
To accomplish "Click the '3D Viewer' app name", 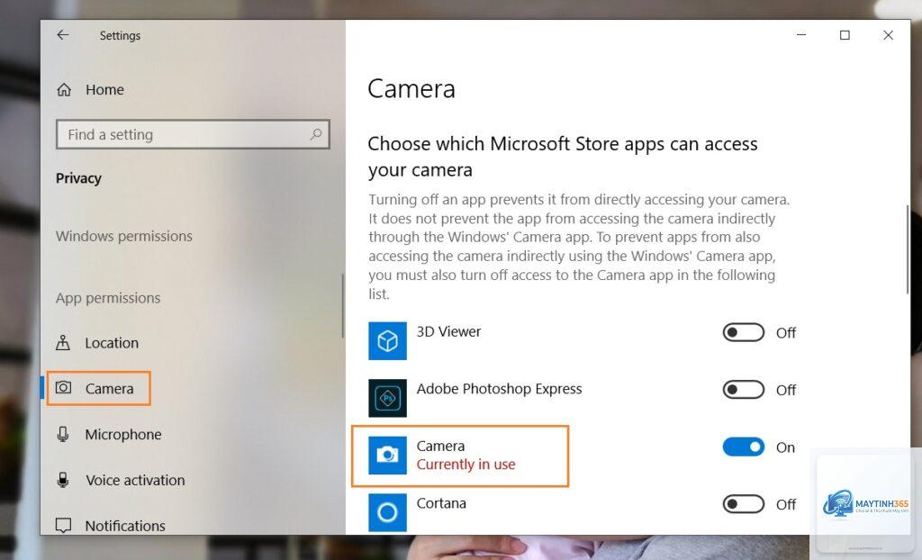I will click(448, 331).
